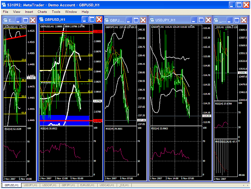Click RSI(14) 29.3661 label in GBPJPY chart
Viewport: 251px width, 189px height.
pyautogui.click(x=114, y=129)
